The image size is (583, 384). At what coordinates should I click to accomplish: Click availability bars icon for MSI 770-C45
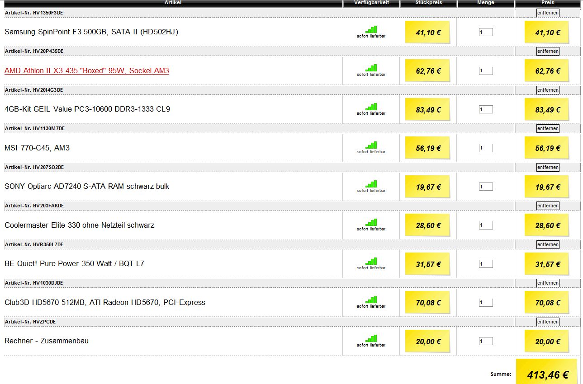(x=371, y=145)
